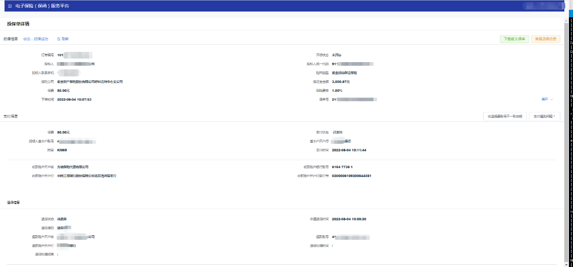Click the 保单号 value starting with 21
Image resolution: width=573 pixels, height=267 pixels.
355,99
